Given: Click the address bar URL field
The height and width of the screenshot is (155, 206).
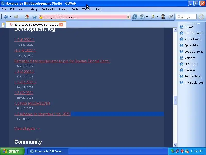Looking at the screenshot, I should (x=85, y=17).
